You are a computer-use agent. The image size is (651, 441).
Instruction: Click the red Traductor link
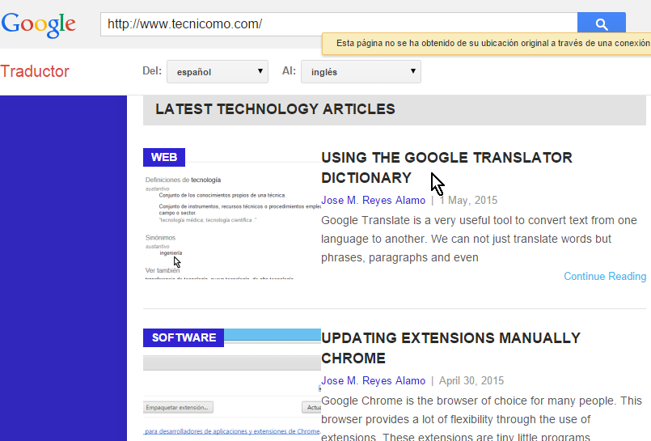click(35, 71)
